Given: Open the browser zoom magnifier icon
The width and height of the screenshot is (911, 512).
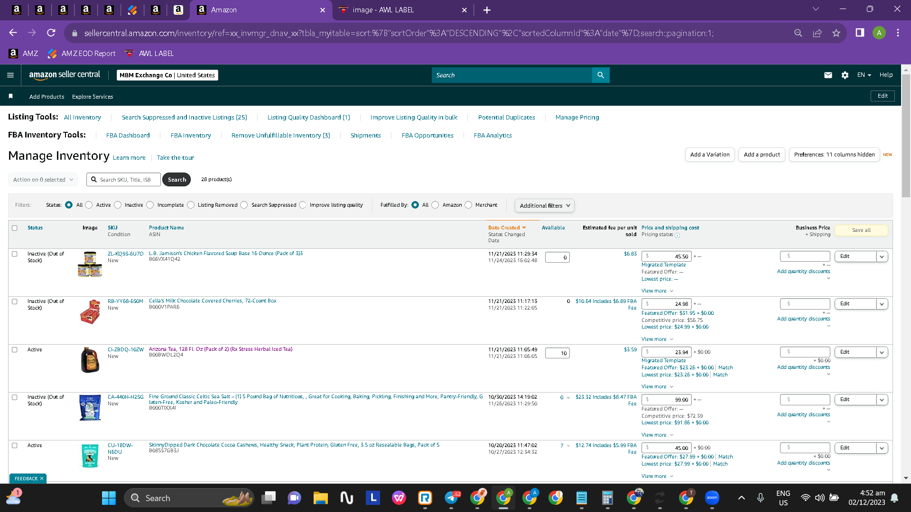Looking at the screenshot, I should 798,33.
